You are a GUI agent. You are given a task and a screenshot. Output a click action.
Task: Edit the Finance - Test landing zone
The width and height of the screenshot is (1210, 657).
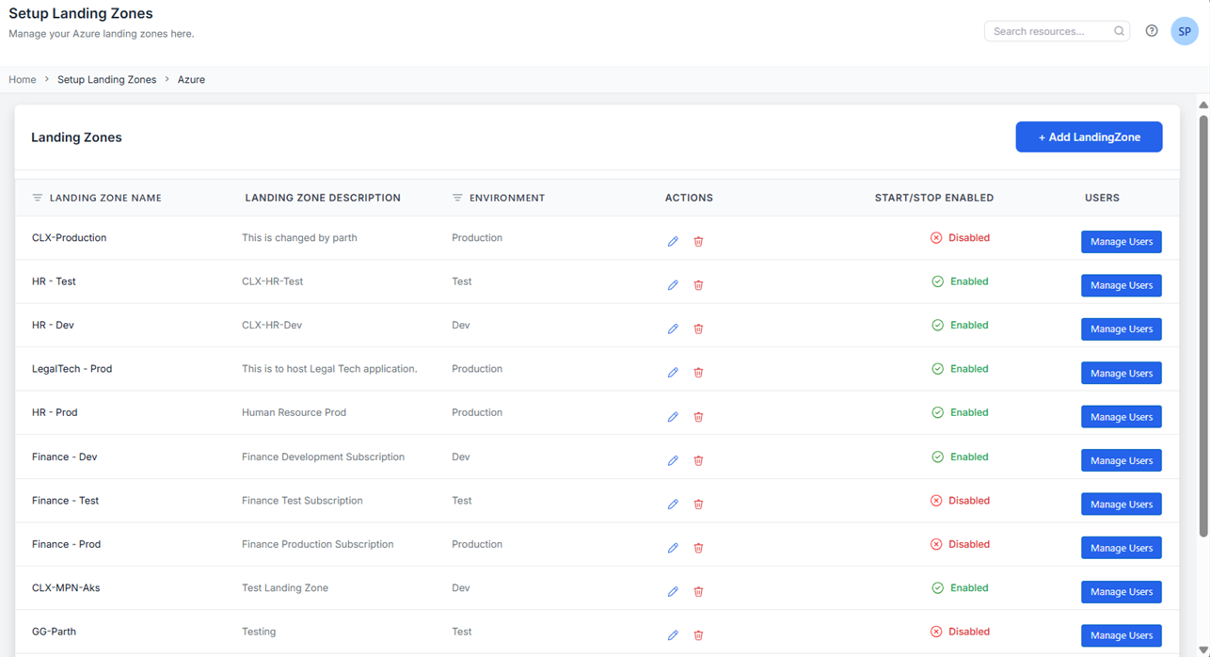[x=673, y=505]
